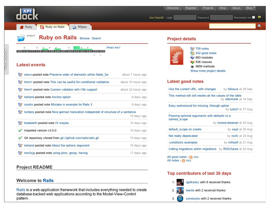Click the Browse link beside the title
The width and height of the screenshot is (270, 208).
pos(85,38)
